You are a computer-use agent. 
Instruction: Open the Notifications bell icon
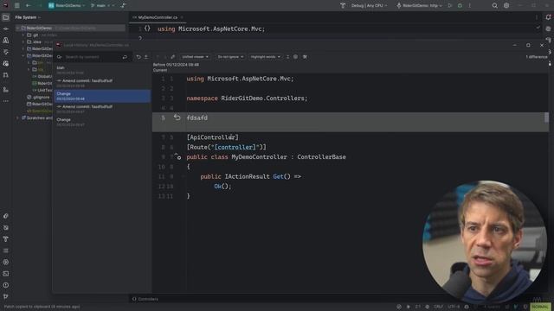pyautogui.click(x=548, y=17)
